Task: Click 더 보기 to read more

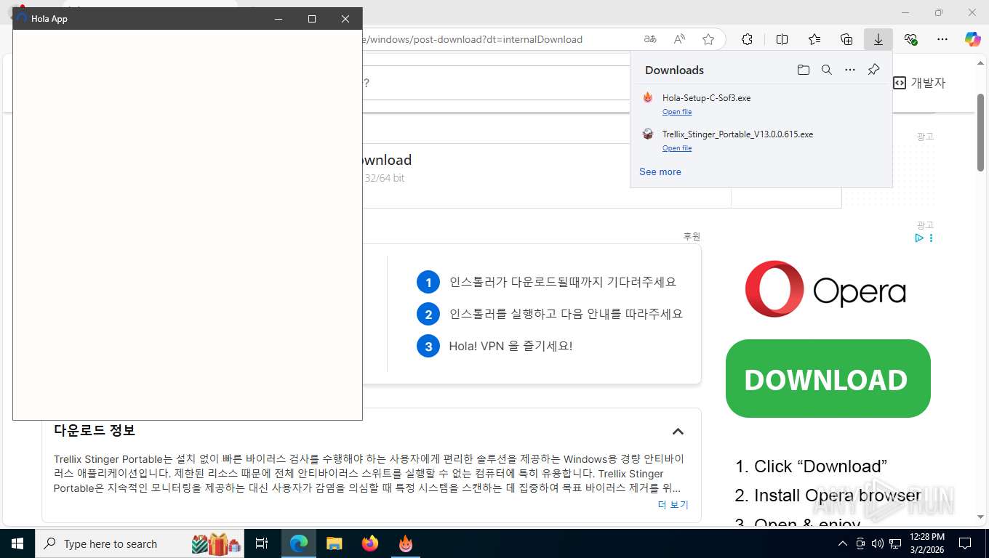Action: pos(673,505)
